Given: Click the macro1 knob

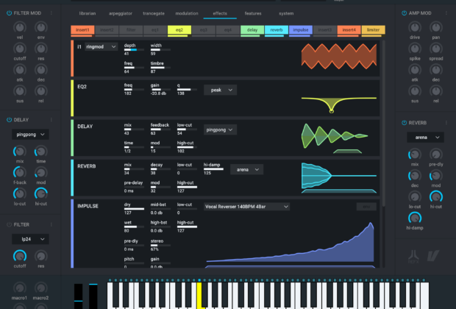Looking at the screenshot, I should click(20, 288).
